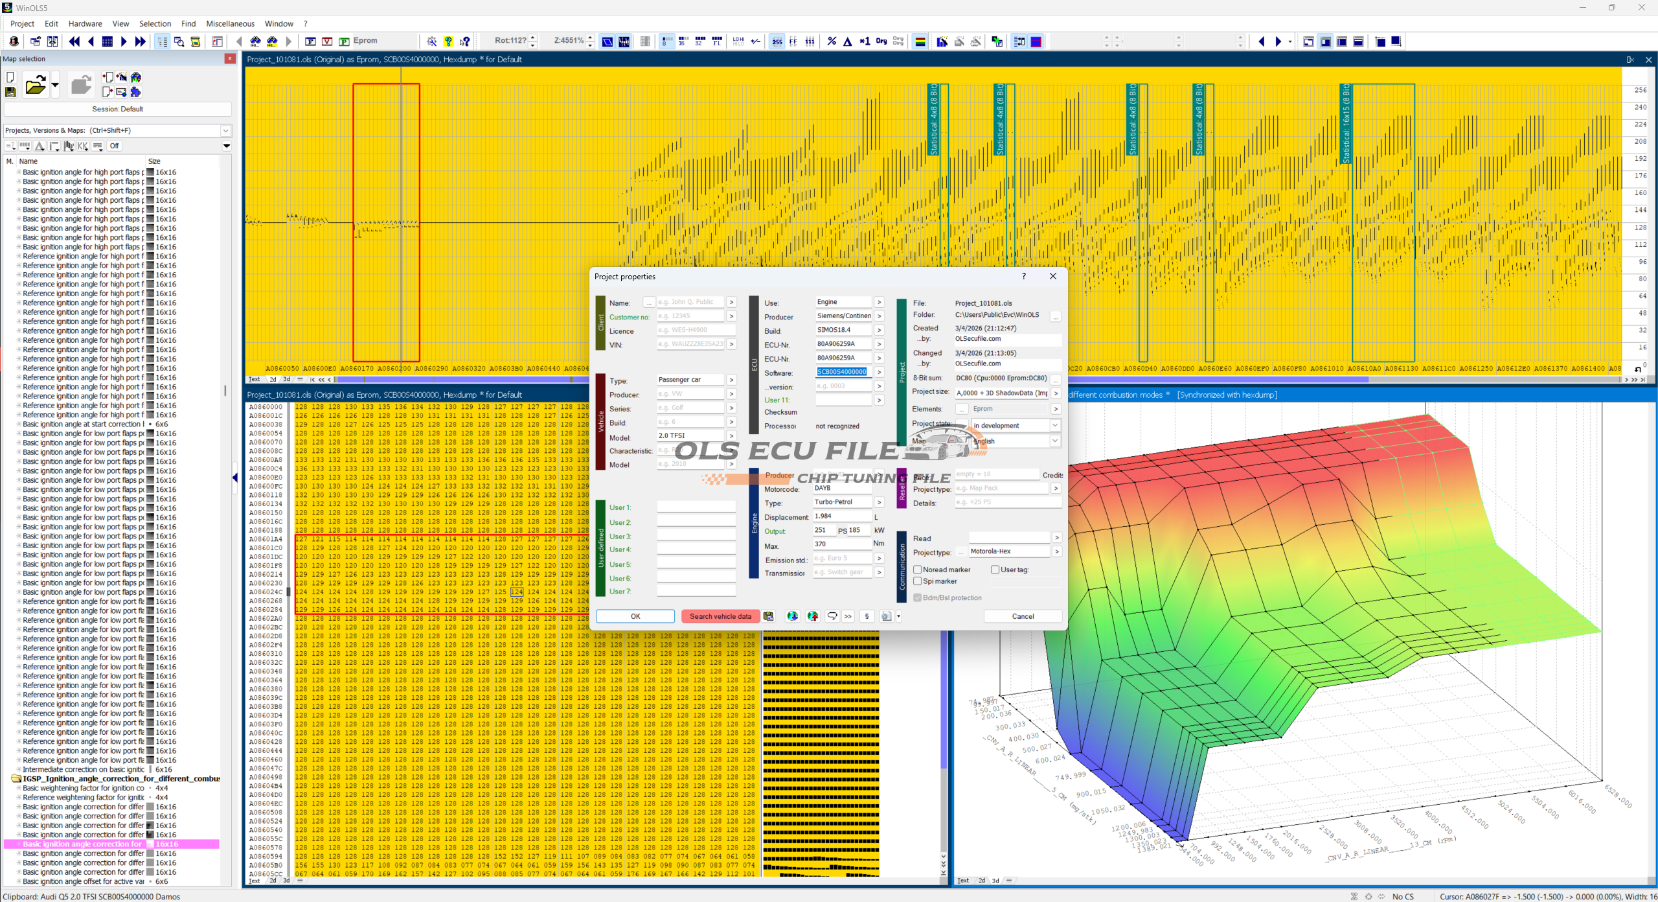Open the Project state 'in development' dropdown
This screenshot has width=1658, height=902.
[x=1055, y=426]
